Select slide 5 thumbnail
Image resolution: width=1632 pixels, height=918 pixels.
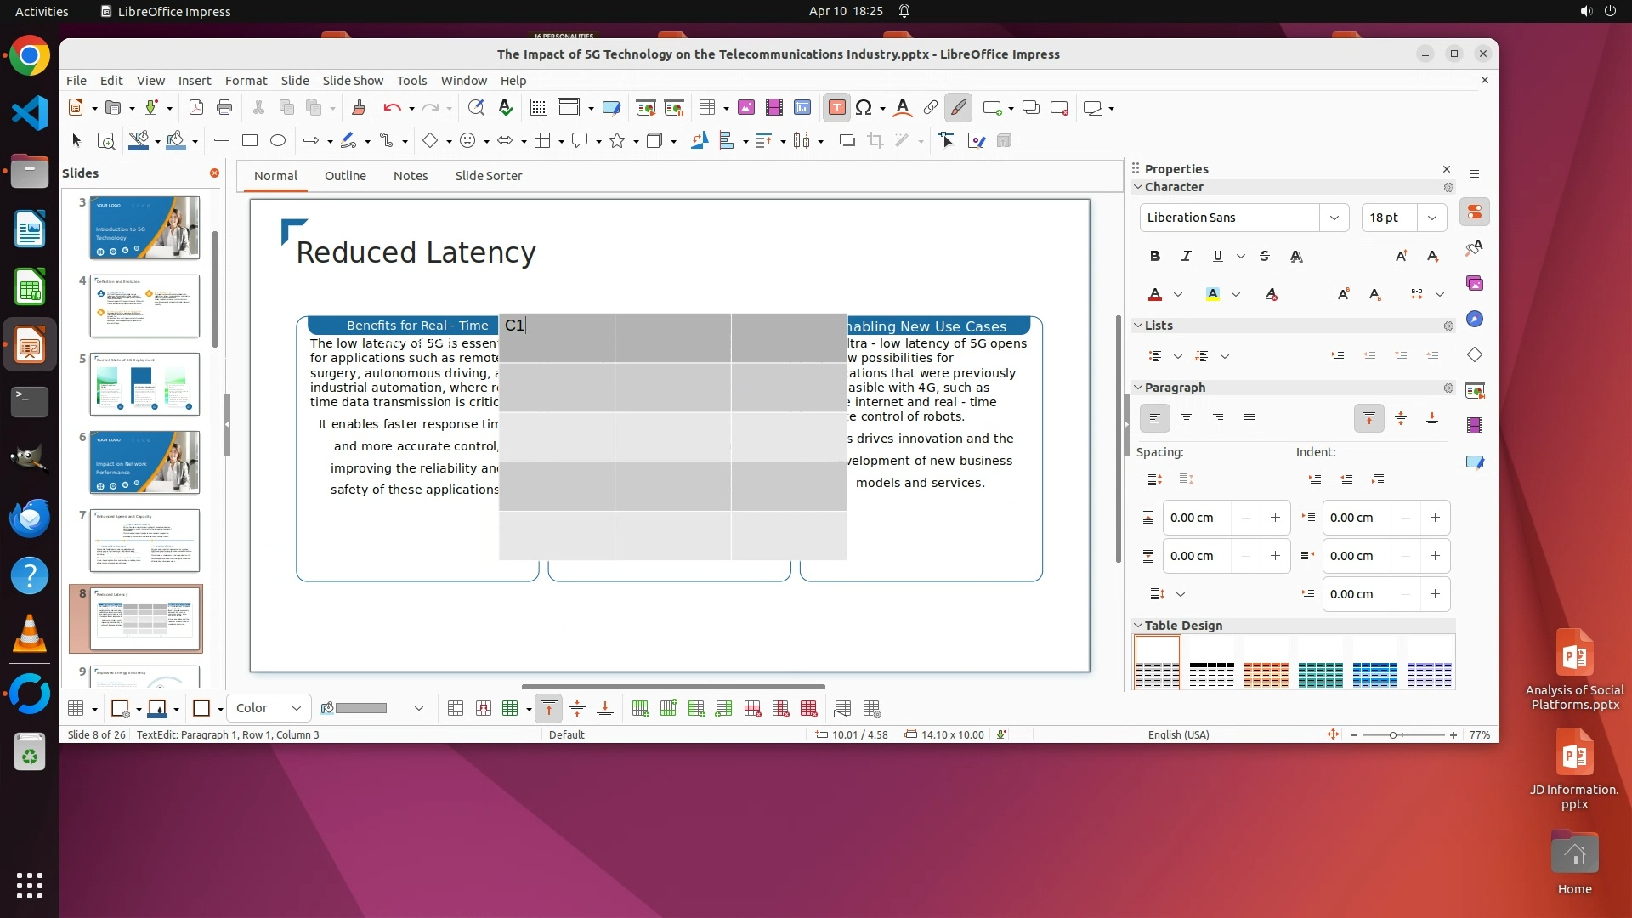point(144,384)
